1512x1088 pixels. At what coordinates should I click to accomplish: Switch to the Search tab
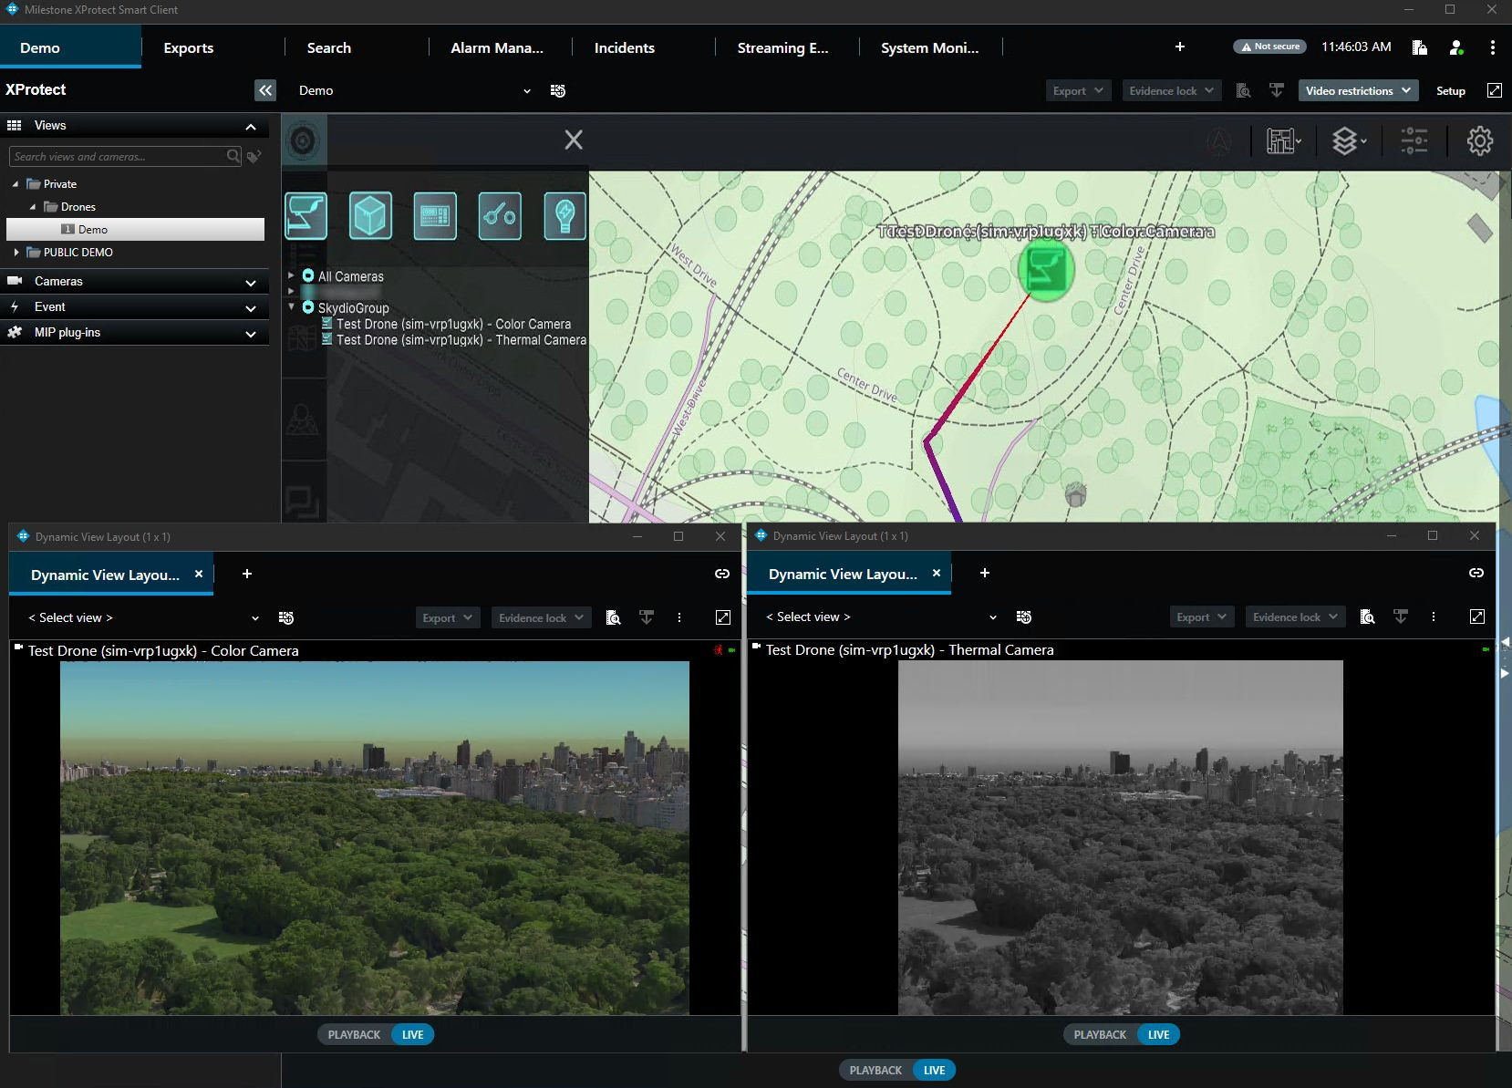click(329, 47)
